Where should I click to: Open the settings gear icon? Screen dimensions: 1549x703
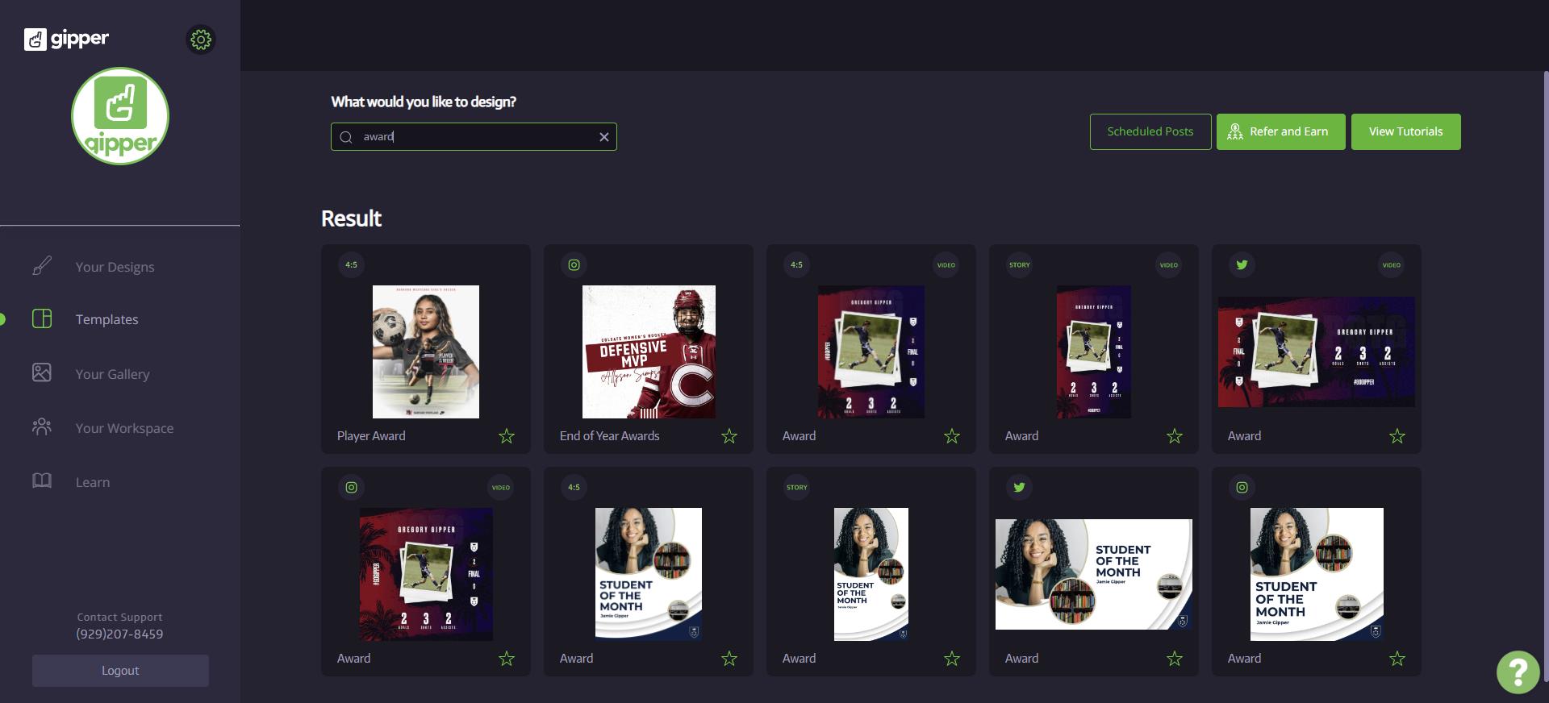(x=201, y=40)
